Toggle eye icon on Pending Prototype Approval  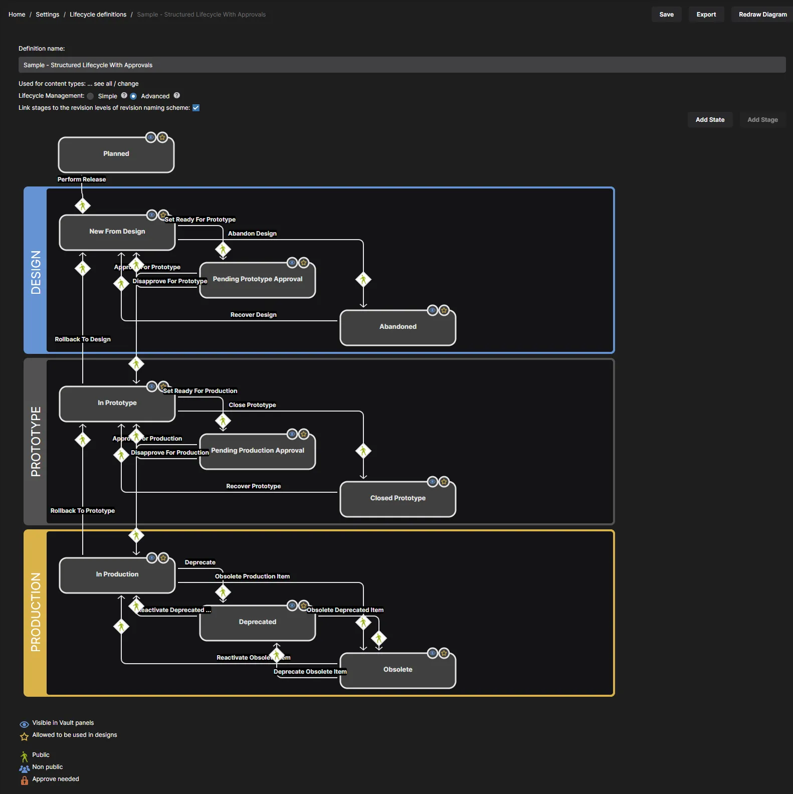click(x=292, y=263)
